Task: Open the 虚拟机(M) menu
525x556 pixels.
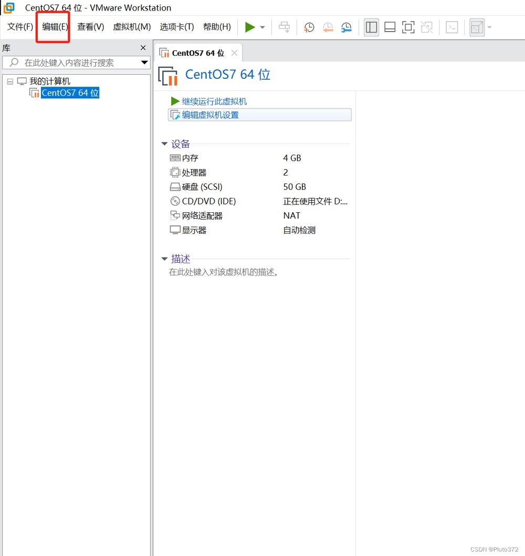Action: tap(132, 27)
